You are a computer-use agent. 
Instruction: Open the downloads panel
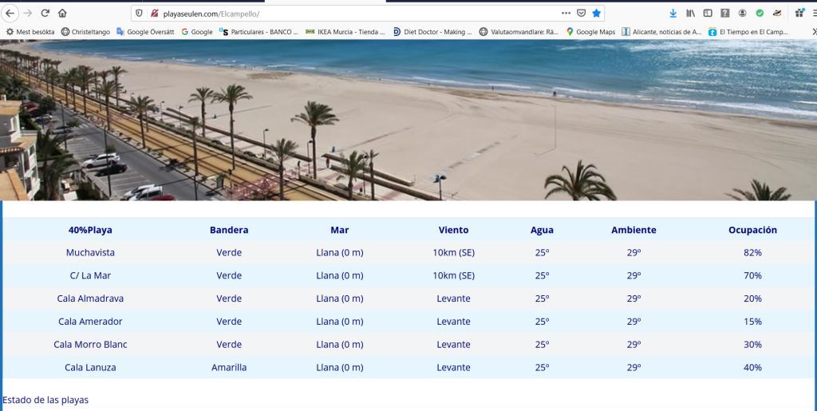(x=673, y=13)
